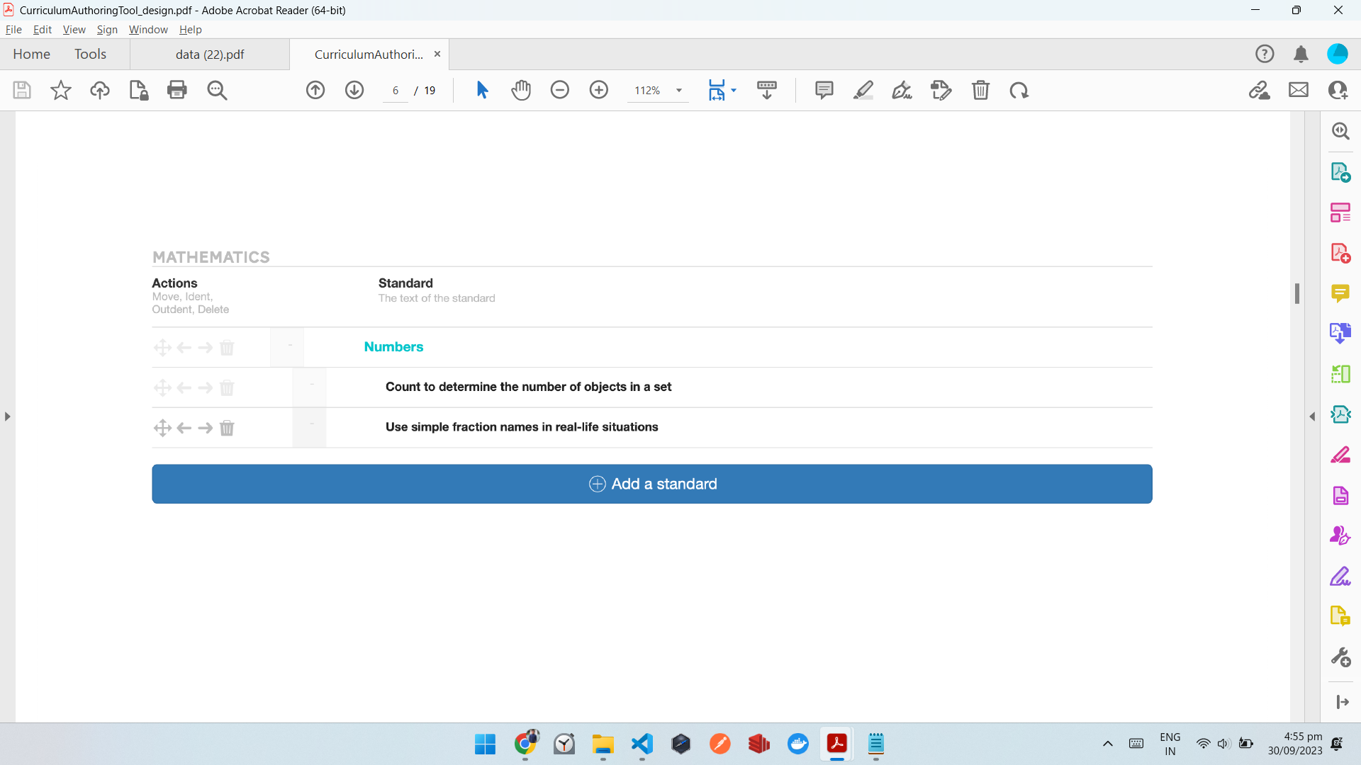Image resolution: width=1361 pixels, height=765 pixels.
Task: Open the Home view
Action: click(x=32, y=55)
